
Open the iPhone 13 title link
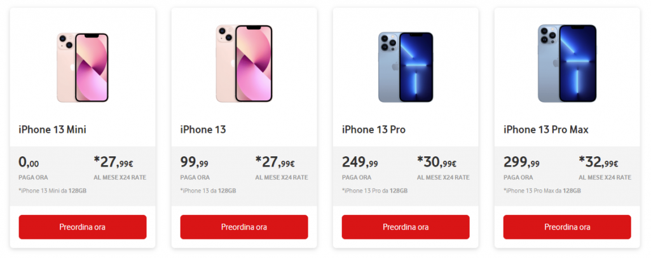click(x=203, y=130)
